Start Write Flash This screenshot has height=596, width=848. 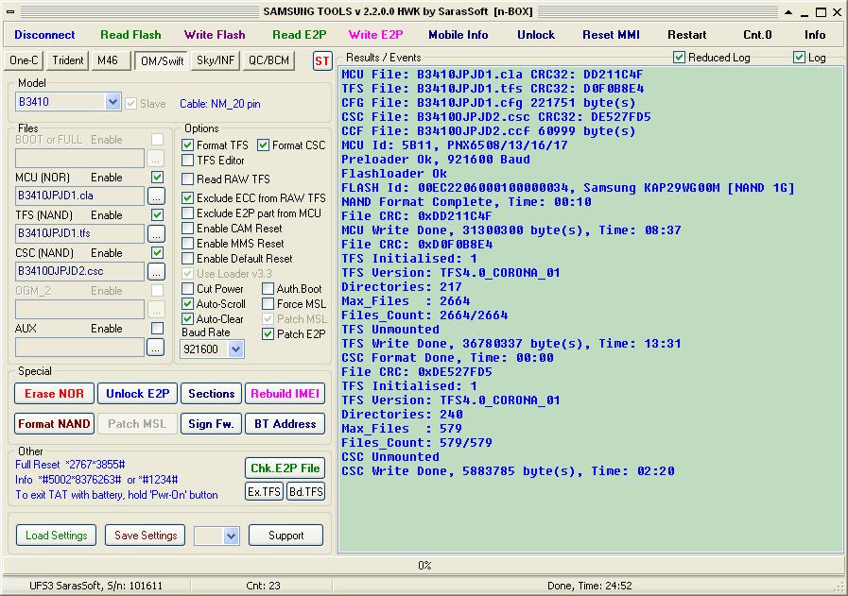(x=215, y=35)
